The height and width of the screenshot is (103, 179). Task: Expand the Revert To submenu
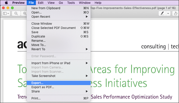[59, 49]
